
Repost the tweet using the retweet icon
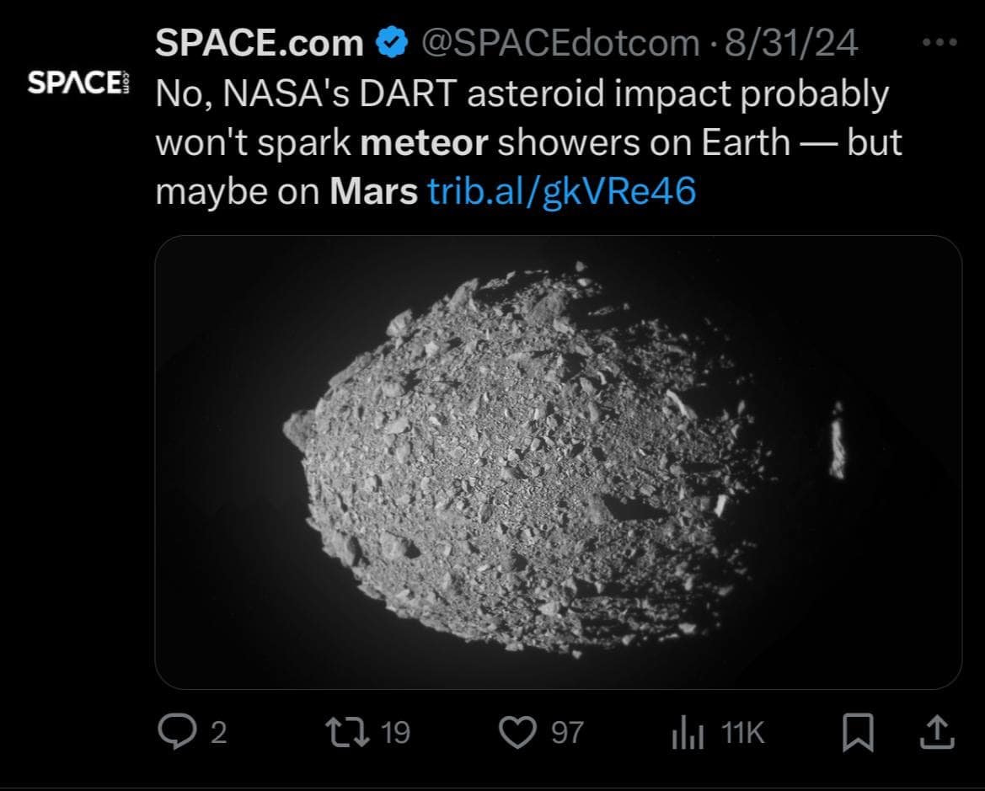(347, 733)
